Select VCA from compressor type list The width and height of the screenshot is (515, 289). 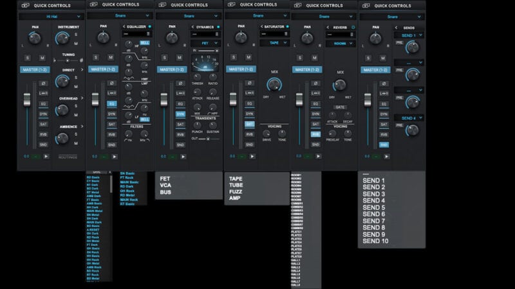coord(165,186)
